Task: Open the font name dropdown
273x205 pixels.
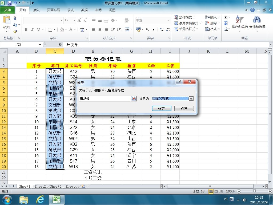Action: (62, 20)
